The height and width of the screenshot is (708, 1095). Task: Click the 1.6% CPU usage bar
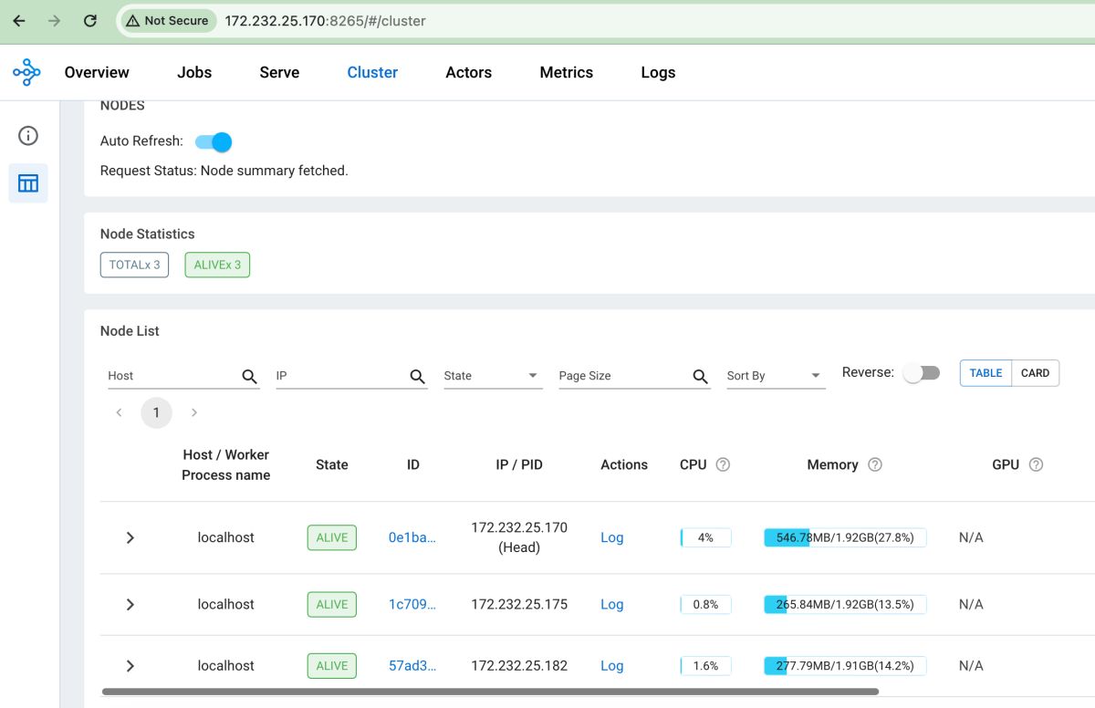tap(705, 665)
